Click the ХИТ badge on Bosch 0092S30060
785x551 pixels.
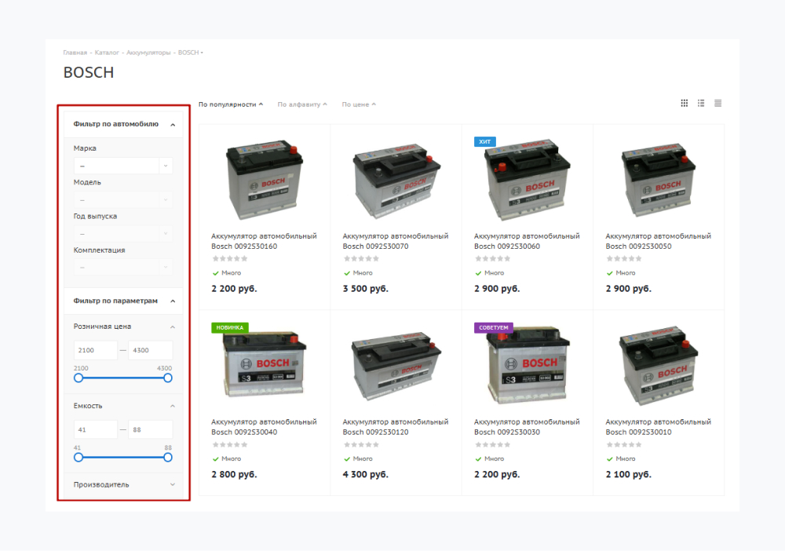coord(484,141)
